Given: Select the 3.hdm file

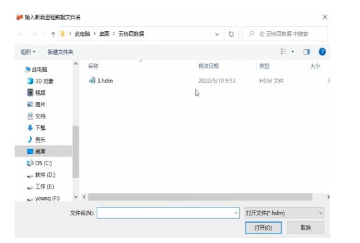Looking at the screenshot, I should tap(100, 81).
